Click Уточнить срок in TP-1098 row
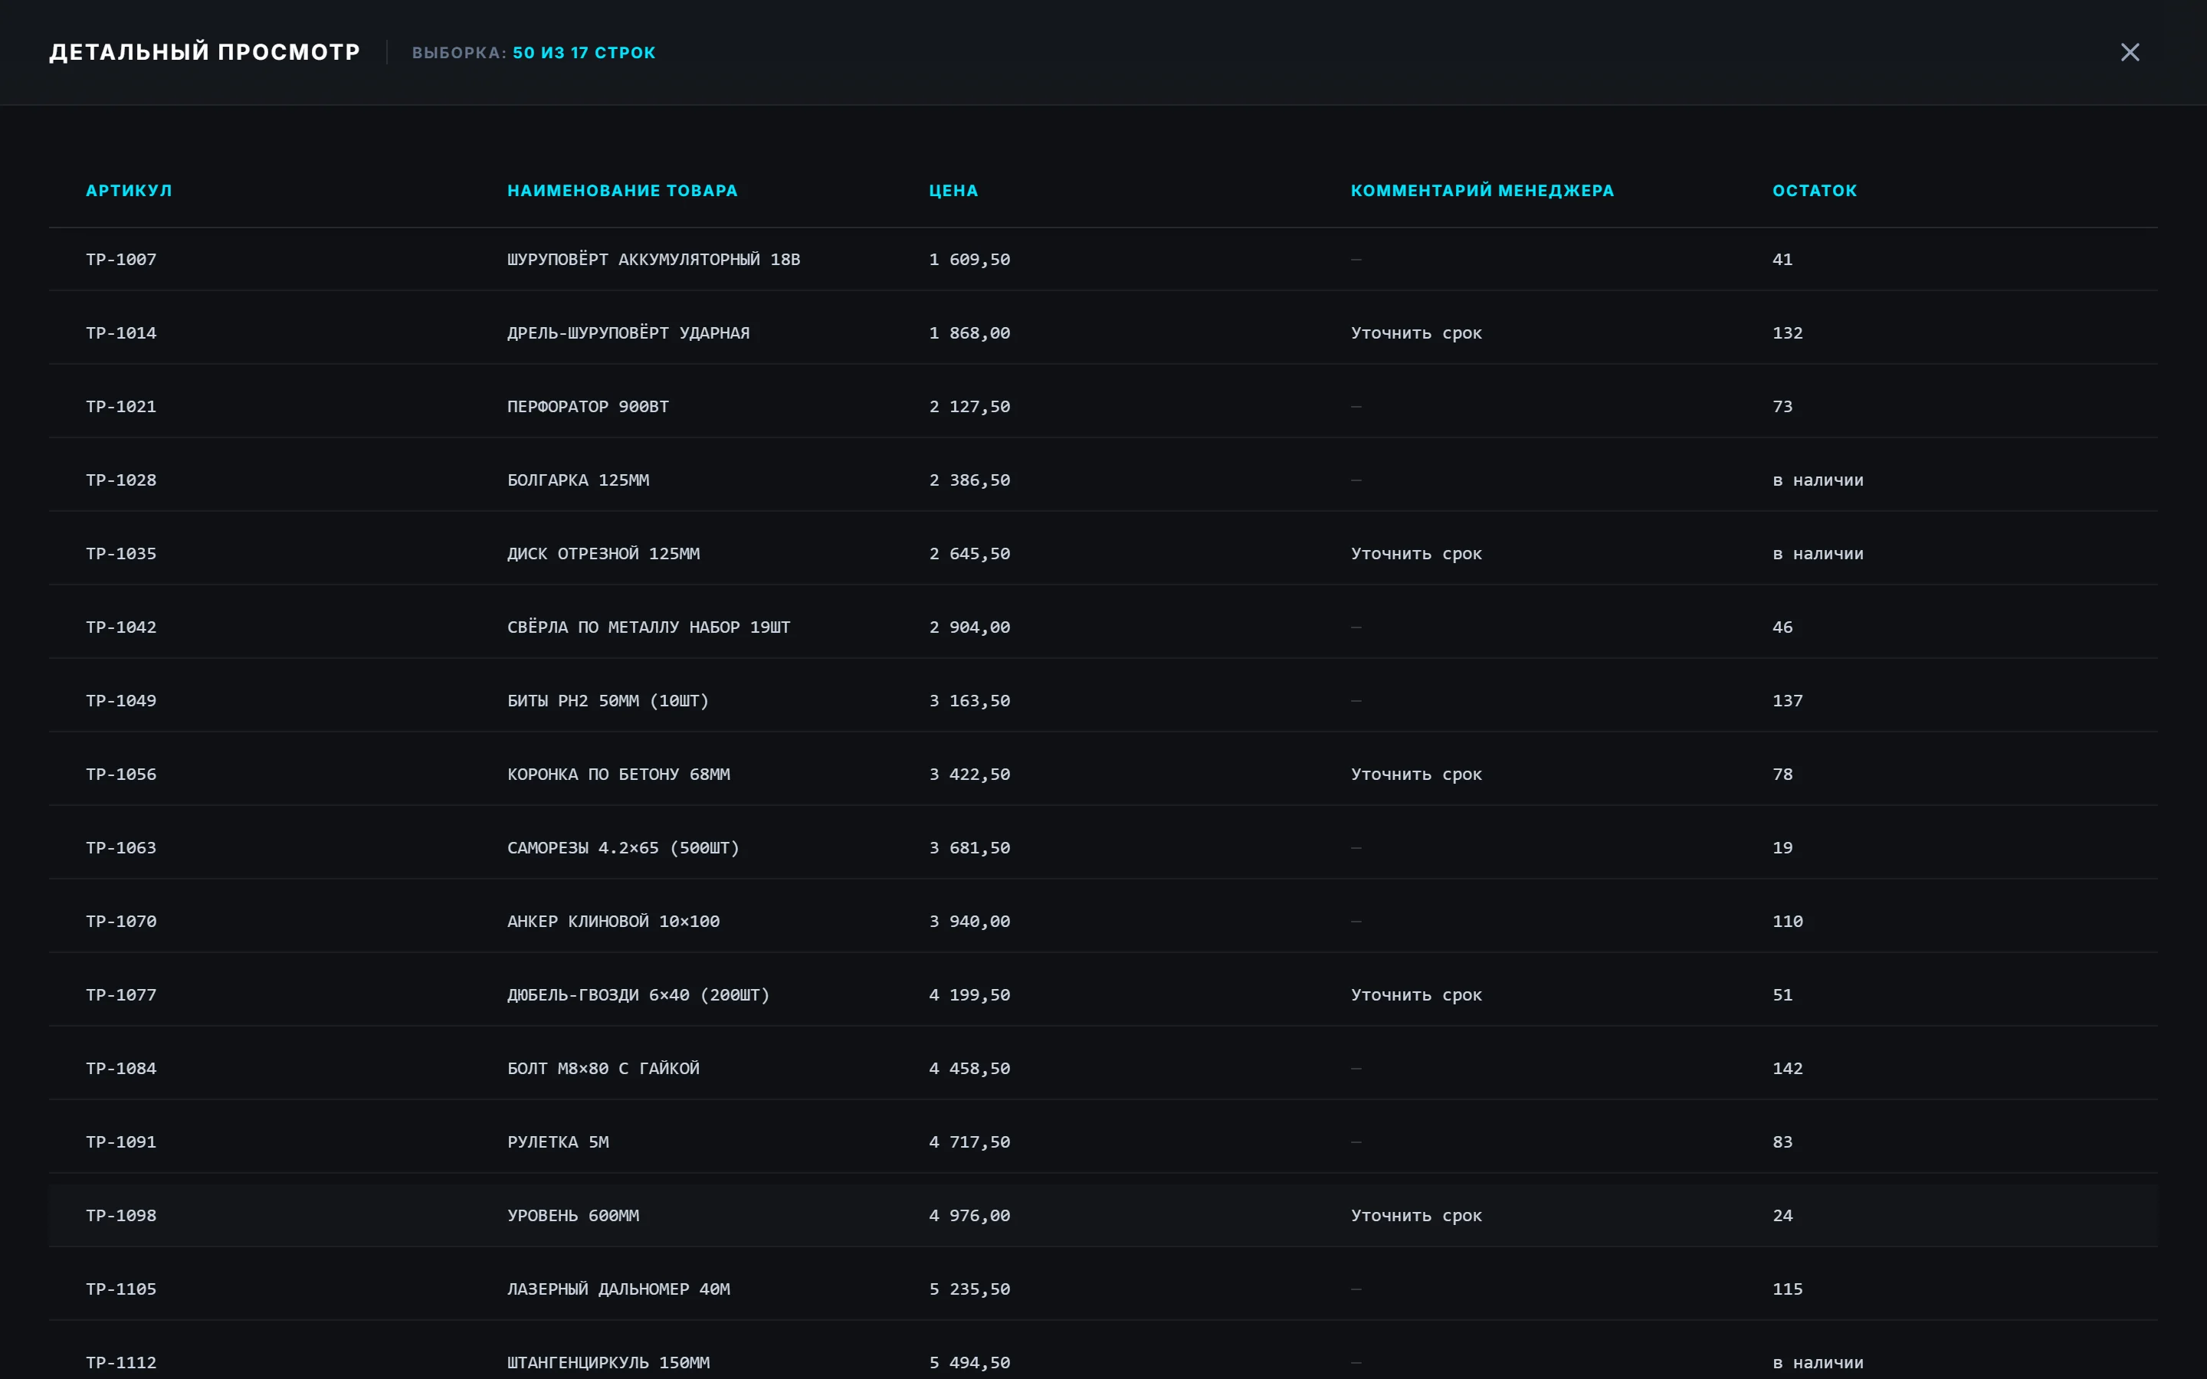This screenshot has height=1379, width=2207. click(x=1416, y=1216)
